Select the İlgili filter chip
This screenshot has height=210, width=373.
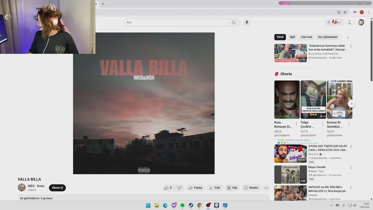tap(292, 37)
